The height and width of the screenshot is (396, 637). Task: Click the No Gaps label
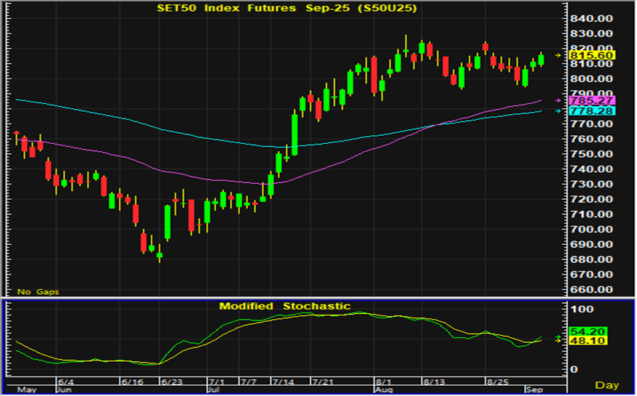tap(38, 291)
